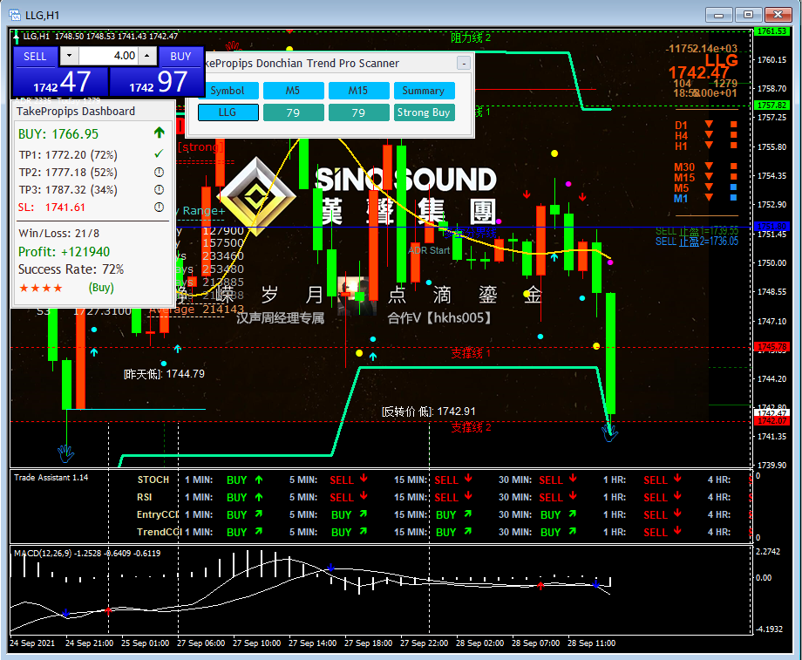
Task: Click the clock icon beside TP2: 1777.18
Action: click(159, 173)
